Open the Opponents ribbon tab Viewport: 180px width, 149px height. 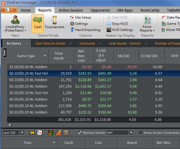tap(100, 10)
